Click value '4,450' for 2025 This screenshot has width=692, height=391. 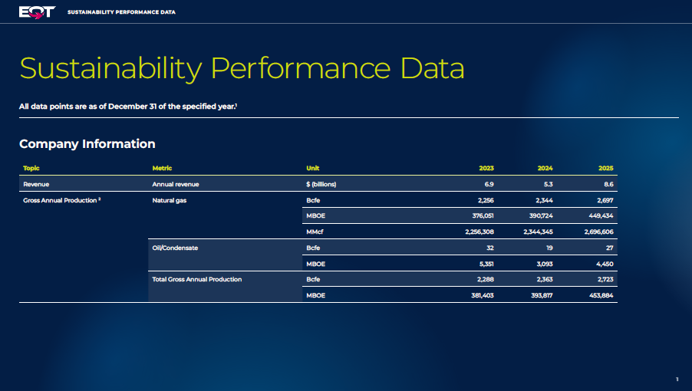pos(605,264)
